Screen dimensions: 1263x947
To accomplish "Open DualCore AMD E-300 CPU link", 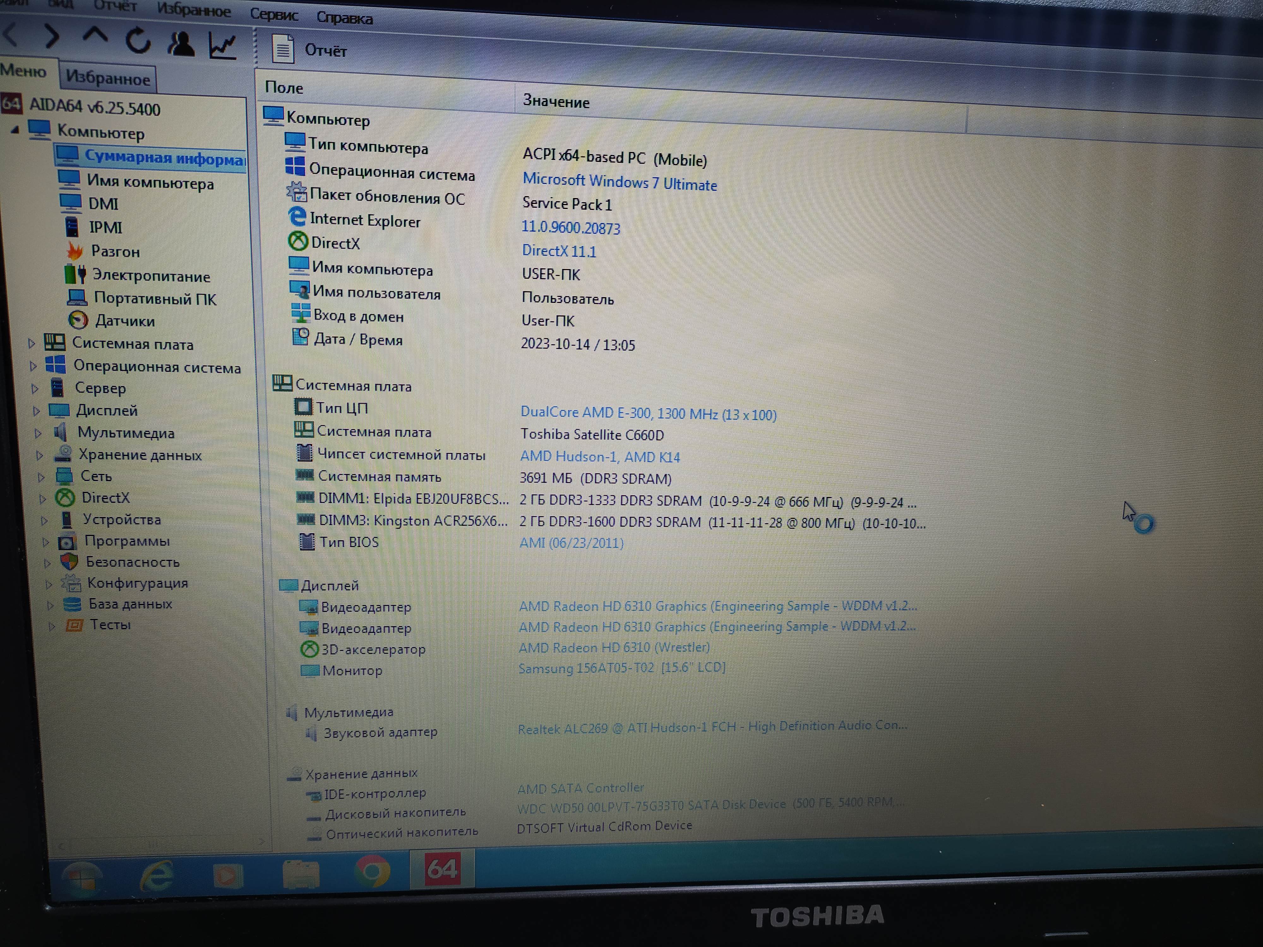I will [x=648, y=413].
